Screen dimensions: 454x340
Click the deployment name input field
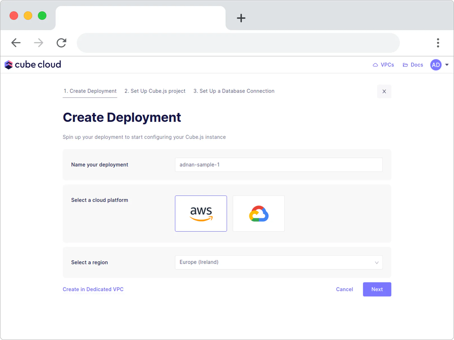click(x=279, y=165)
